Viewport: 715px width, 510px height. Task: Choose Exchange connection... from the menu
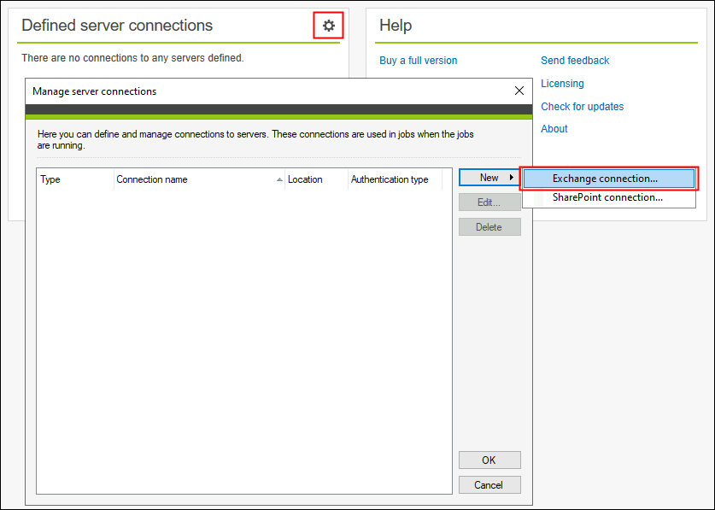(x=609, y=179)
